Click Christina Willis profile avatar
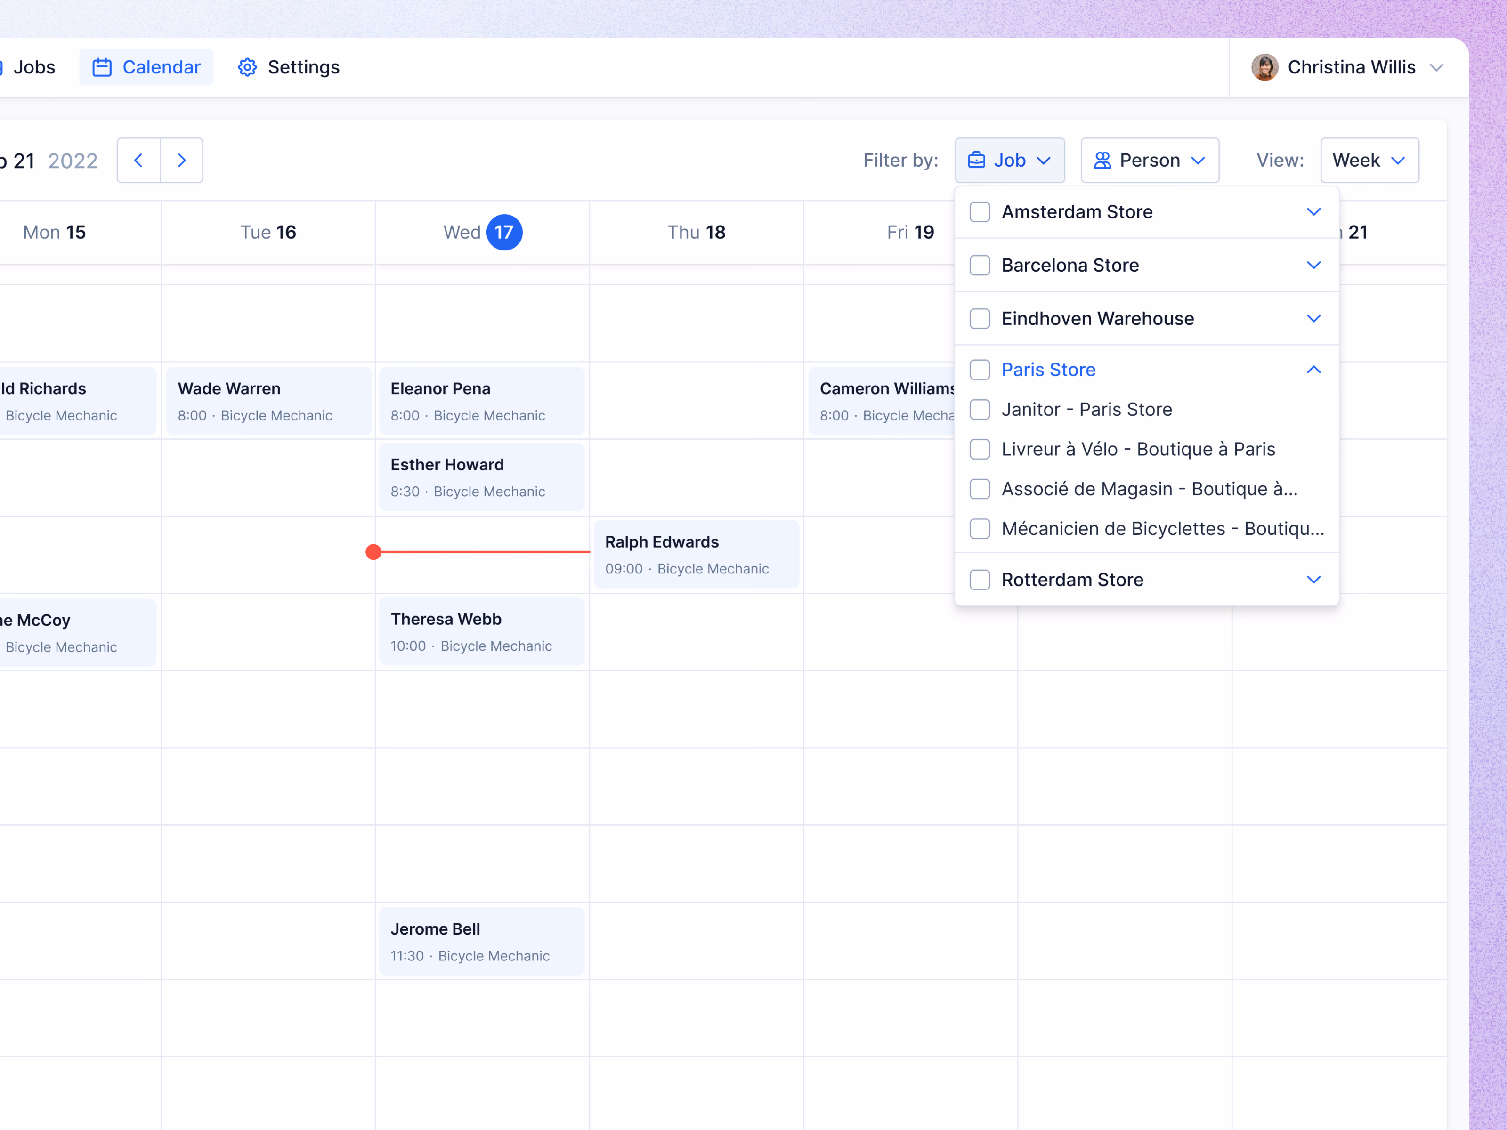This screenshot has height=1130, width=1507. tap(1264, 67)
